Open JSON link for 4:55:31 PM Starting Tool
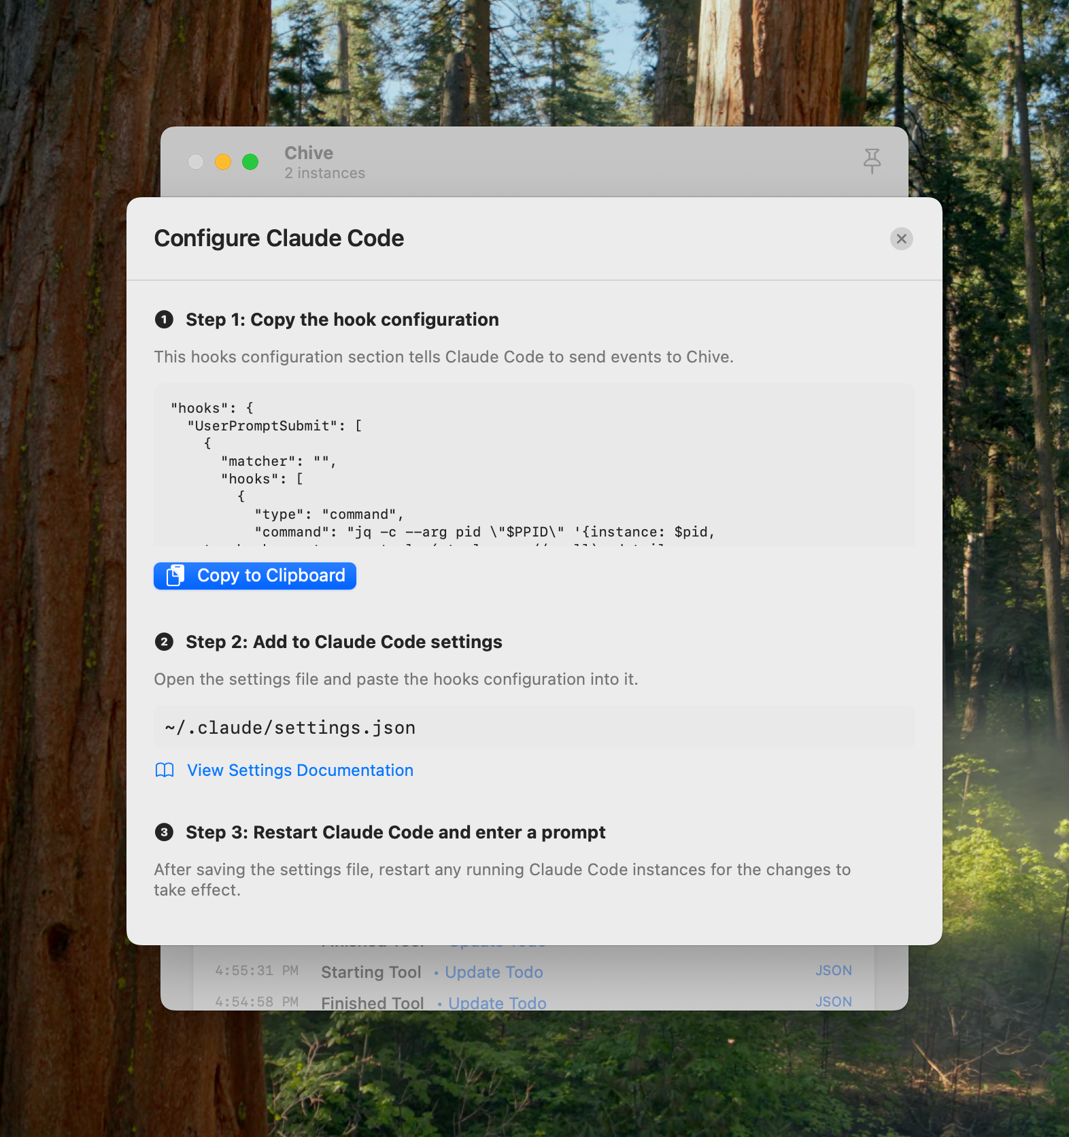Screen dimensions: 1069x1137 (834, 970)
